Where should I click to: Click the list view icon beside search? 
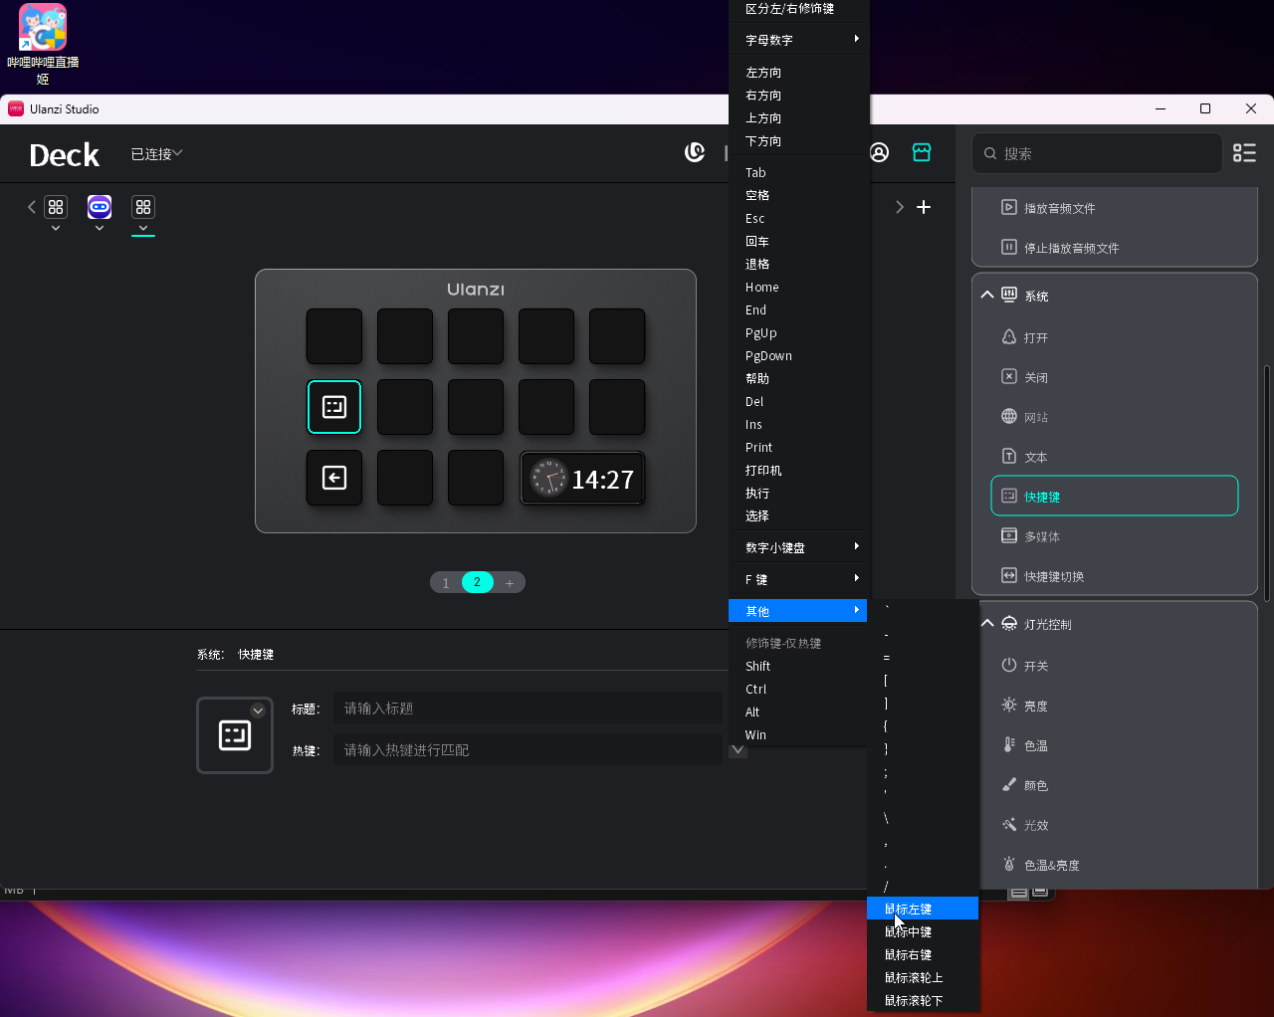point(1244,152)
